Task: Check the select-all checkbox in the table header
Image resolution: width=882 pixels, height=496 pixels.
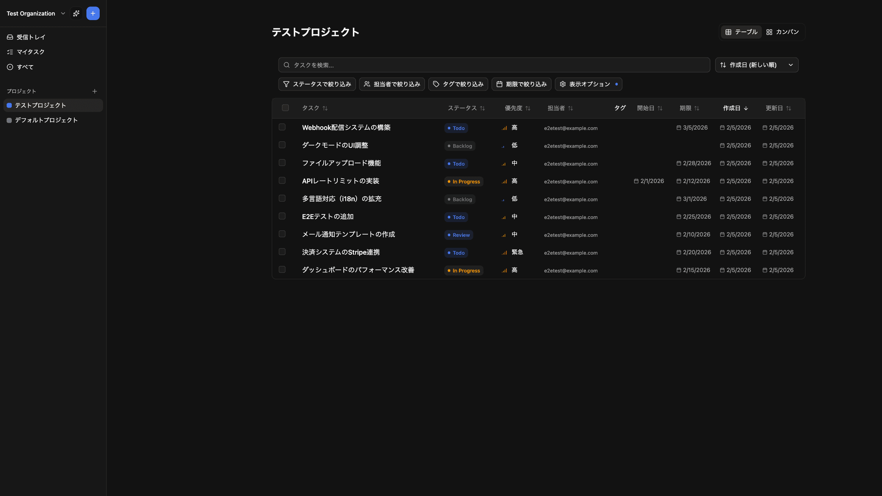Action: point(285,108)
